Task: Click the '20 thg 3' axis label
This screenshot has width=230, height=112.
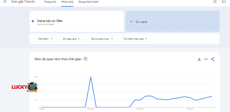Action: point(91,109)
